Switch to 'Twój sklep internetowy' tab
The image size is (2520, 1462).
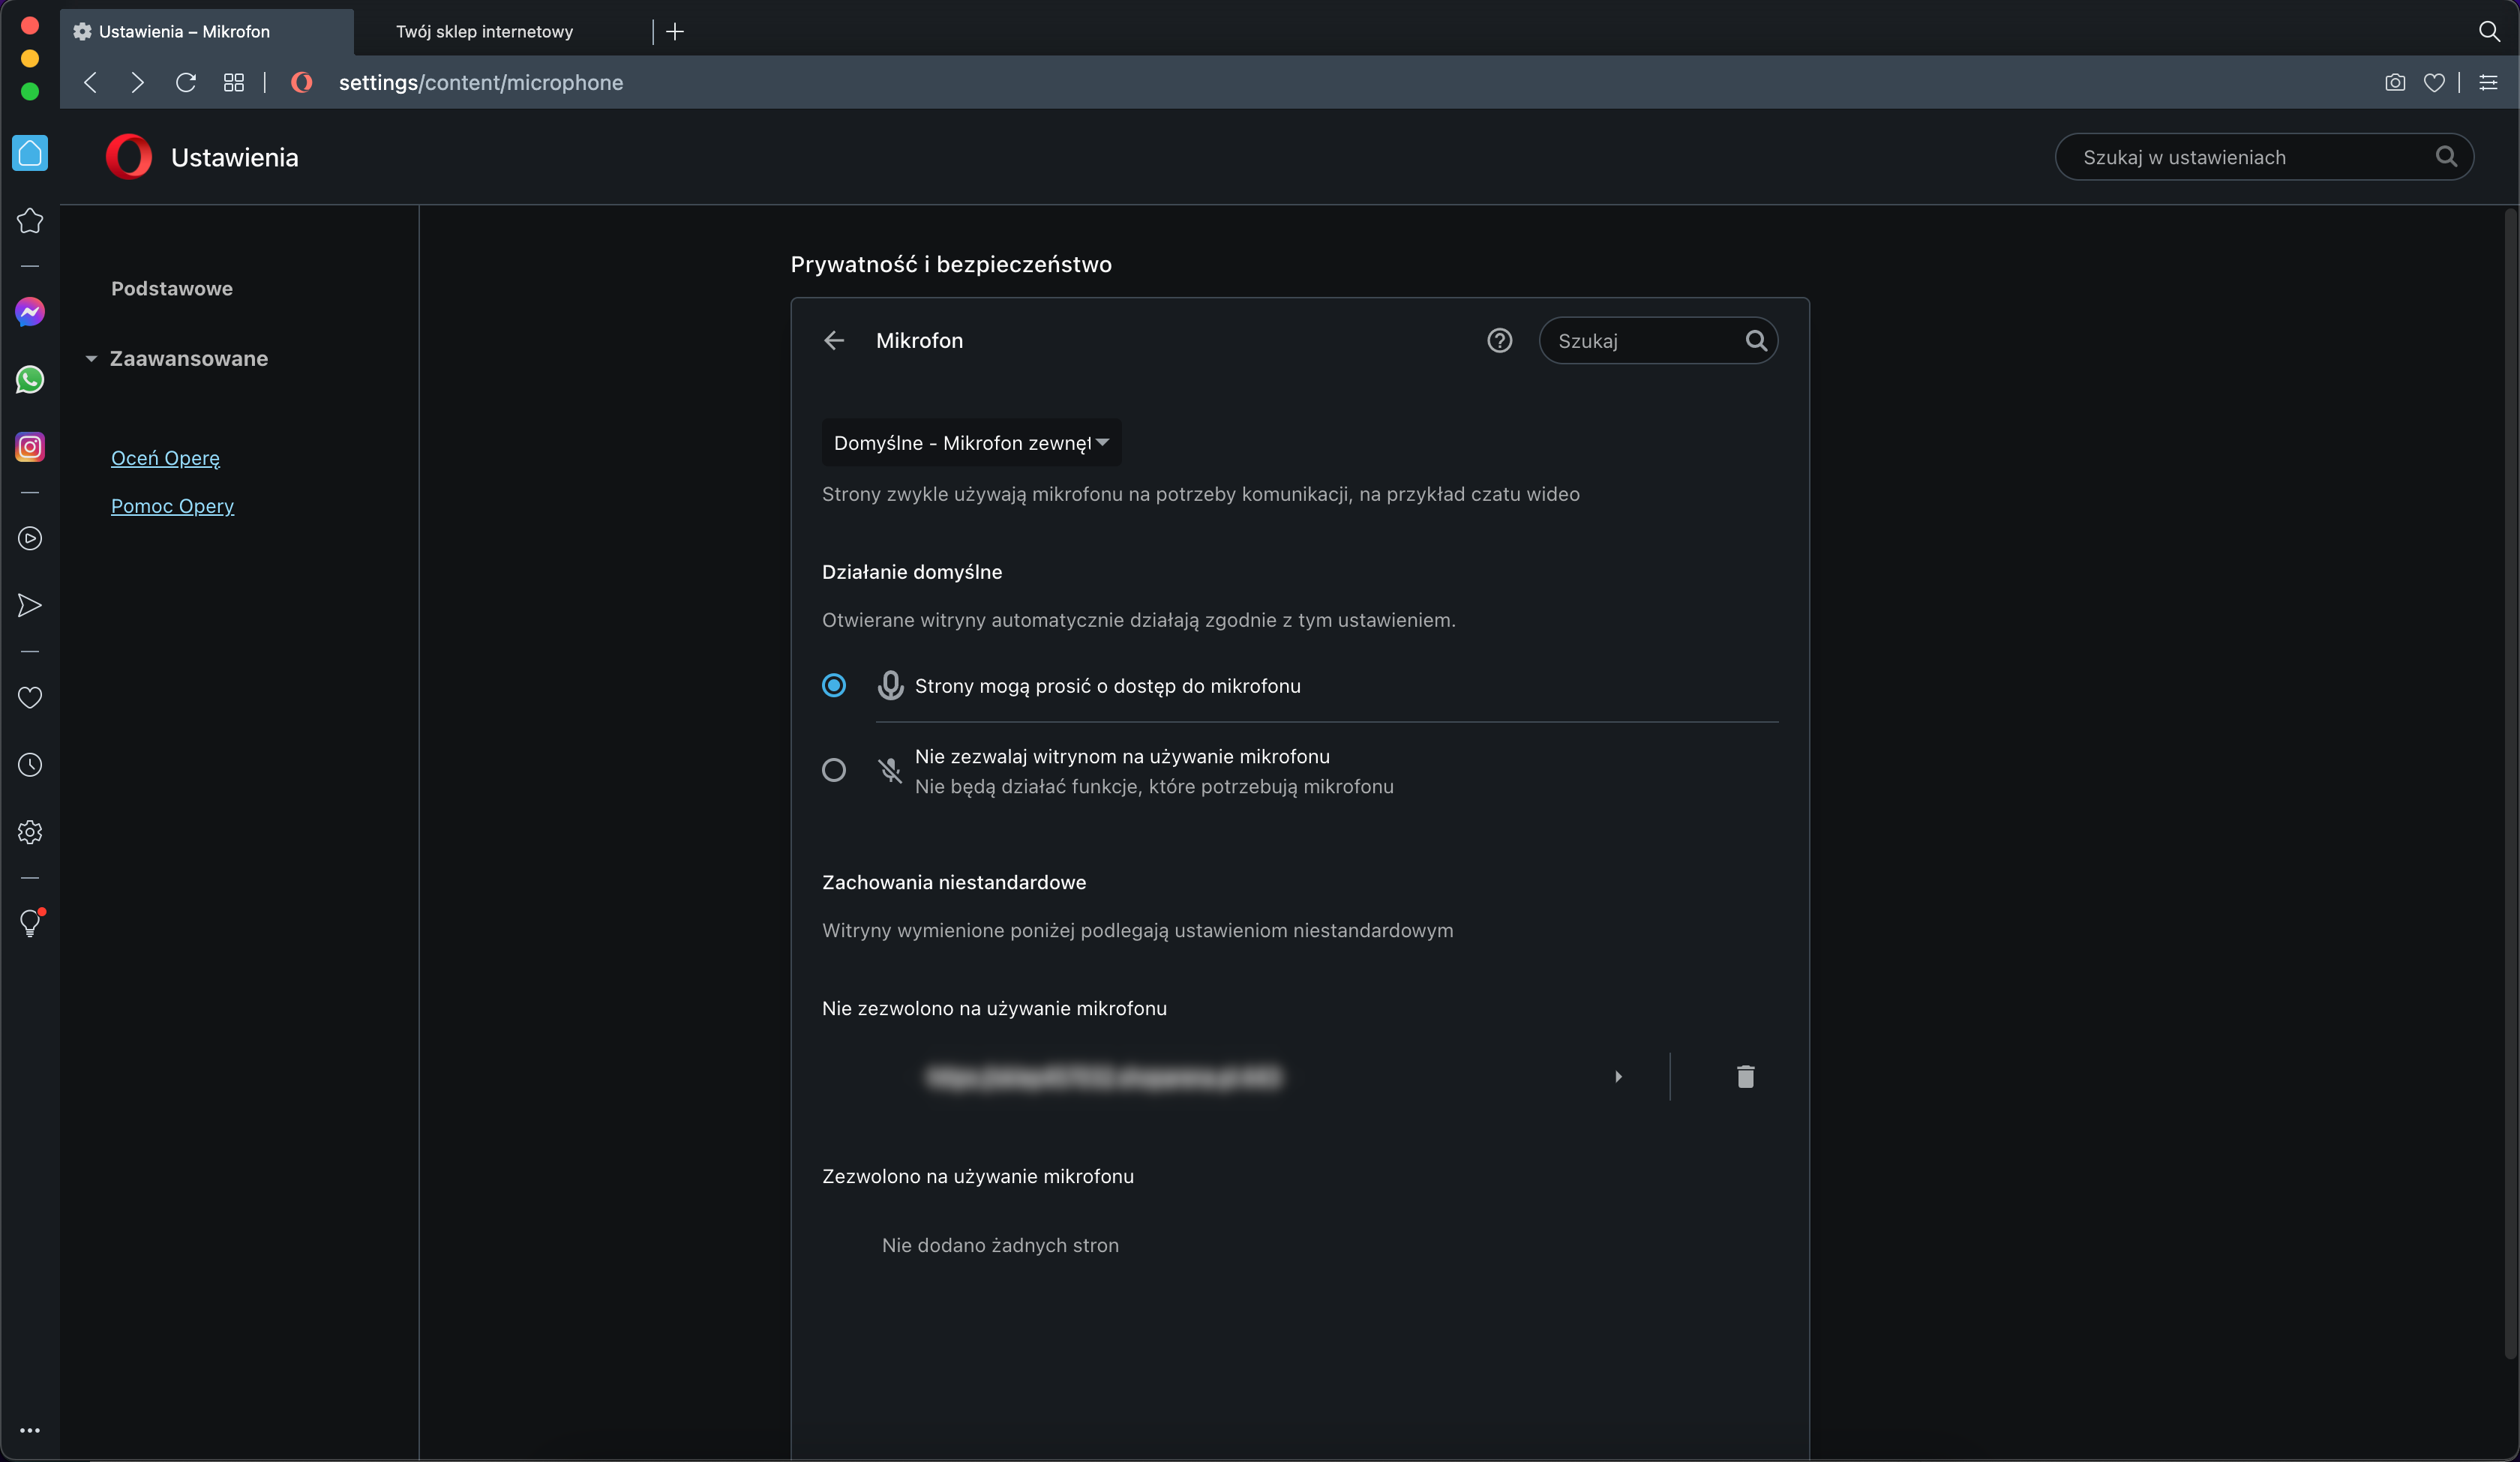coord(484,32)
